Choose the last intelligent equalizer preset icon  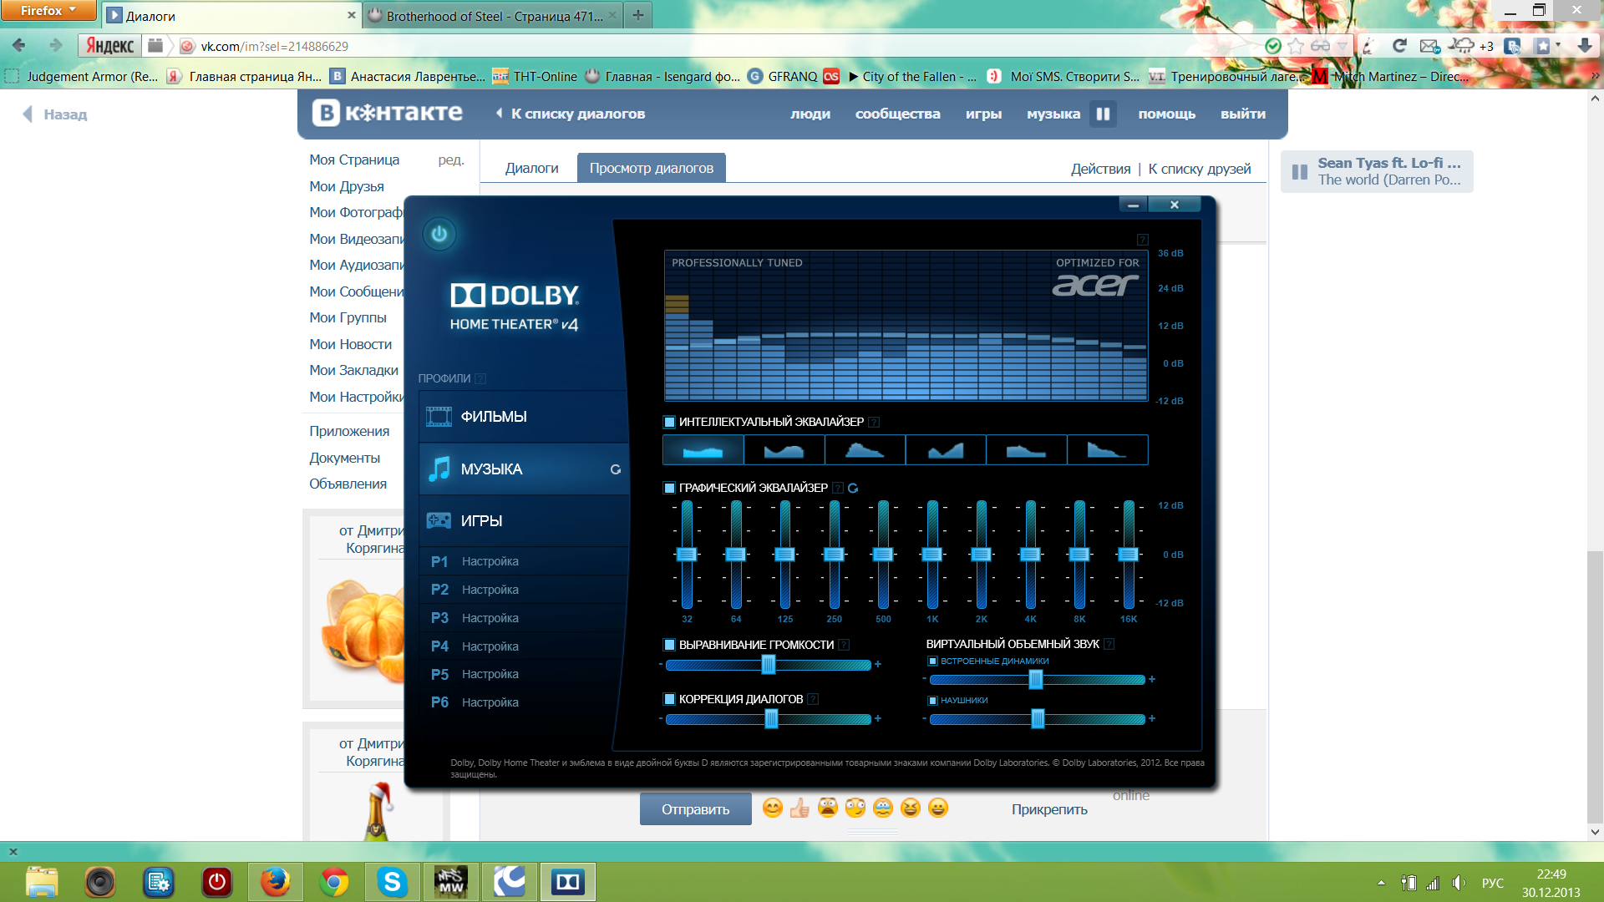(x=1107, y=450)
